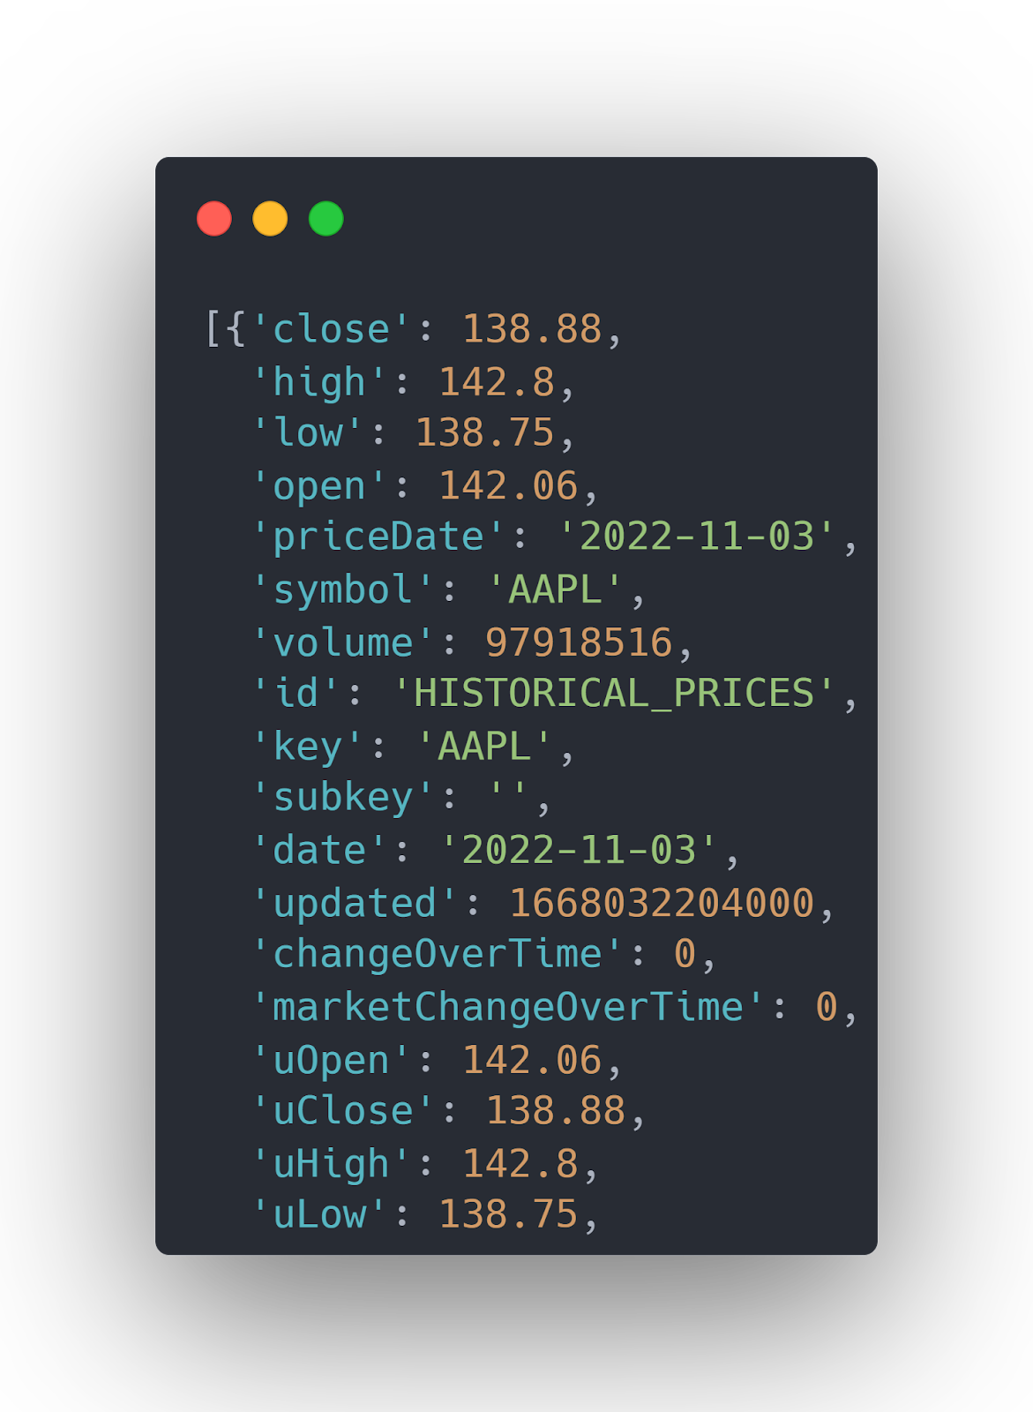Click the 'symbol' value 'AAPL'

[556, 590]
